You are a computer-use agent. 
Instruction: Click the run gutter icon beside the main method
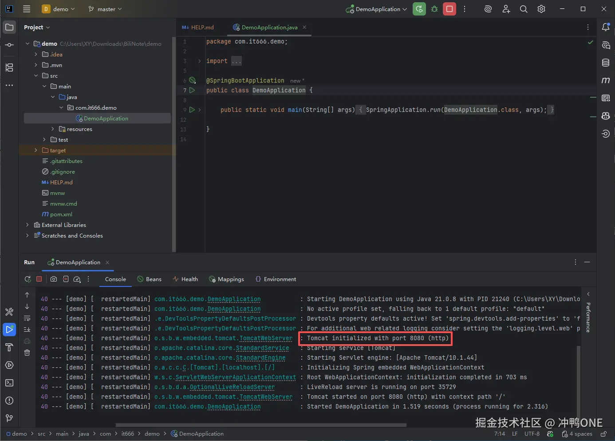(x=192, y=109)
